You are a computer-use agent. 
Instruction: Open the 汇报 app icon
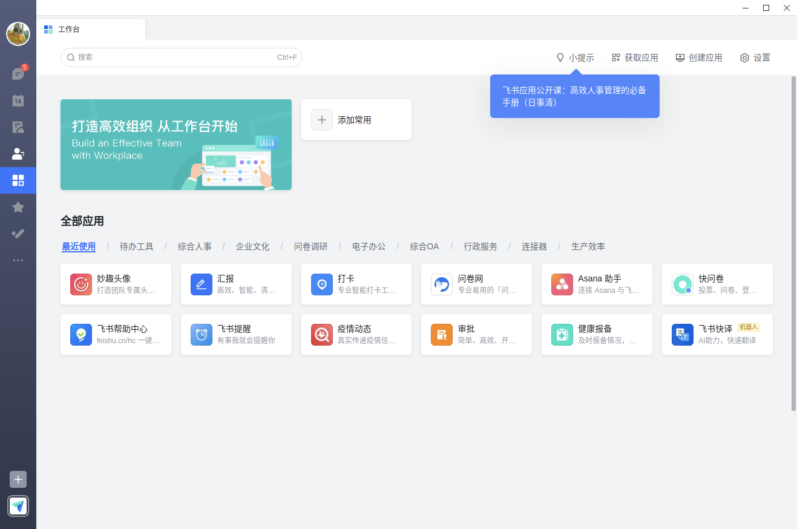202,284
